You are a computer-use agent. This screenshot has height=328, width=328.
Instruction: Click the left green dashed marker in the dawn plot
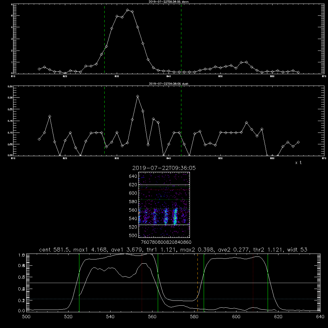point(104,39)
